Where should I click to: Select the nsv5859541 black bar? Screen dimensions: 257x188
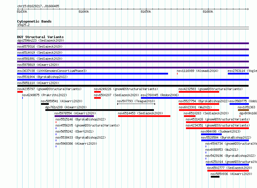(x=45, y=104)
